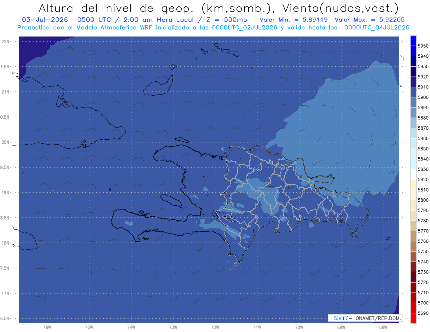The image size is (430, 332).
Task: Click the longitude label '74W'
Action: (131, 327)
